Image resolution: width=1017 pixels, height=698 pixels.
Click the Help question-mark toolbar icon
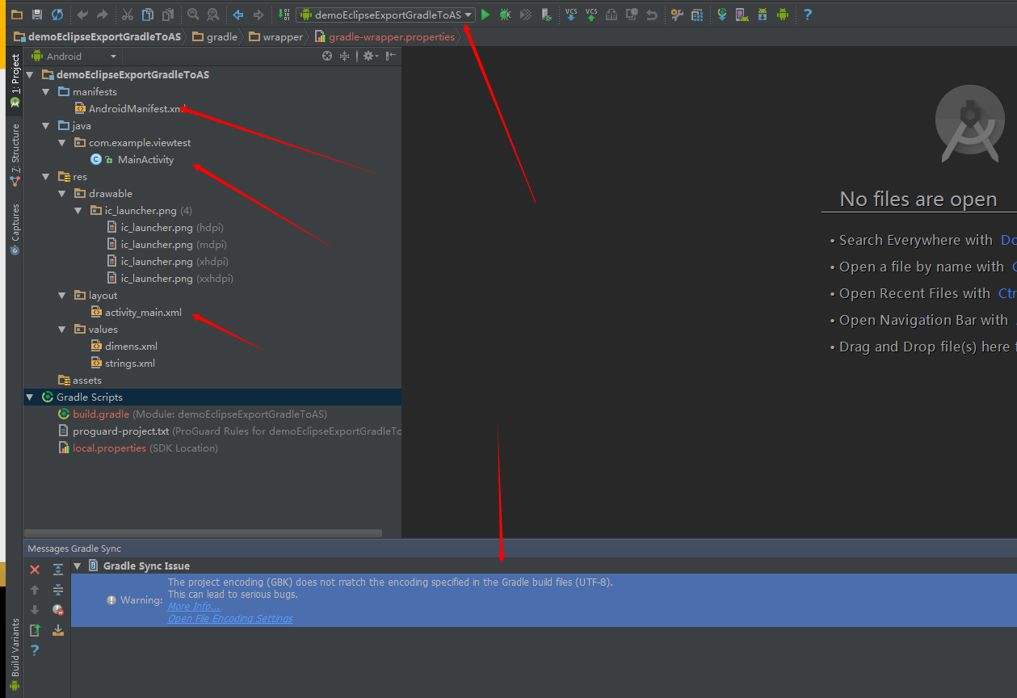click(807, 15)
